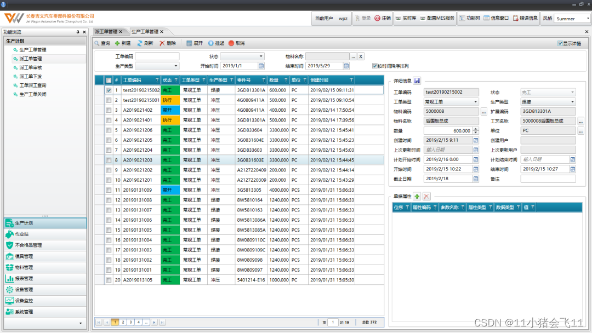This screenshot has width=592, height=333.
Task: Open 作业站 module in sidebar
Action: click(x=45, y=234)
